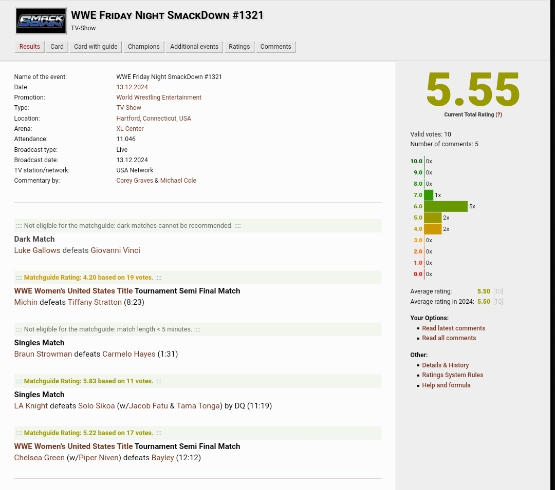Viewport: 555px width, 490px height.
Task: Click the Attendance value 11.046
Action: point(126,139)
